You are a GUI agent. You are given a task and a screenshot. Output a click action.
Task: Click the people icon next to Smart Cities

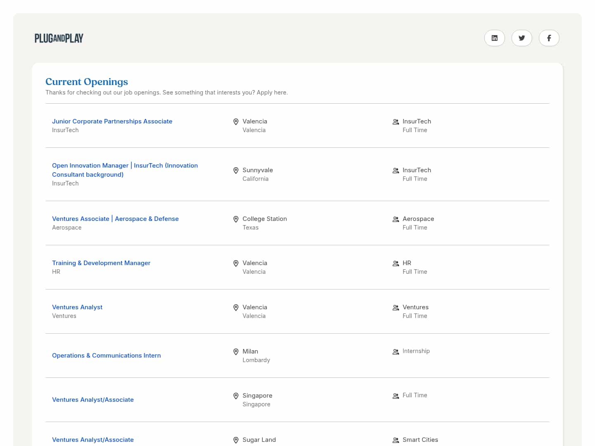395,440
